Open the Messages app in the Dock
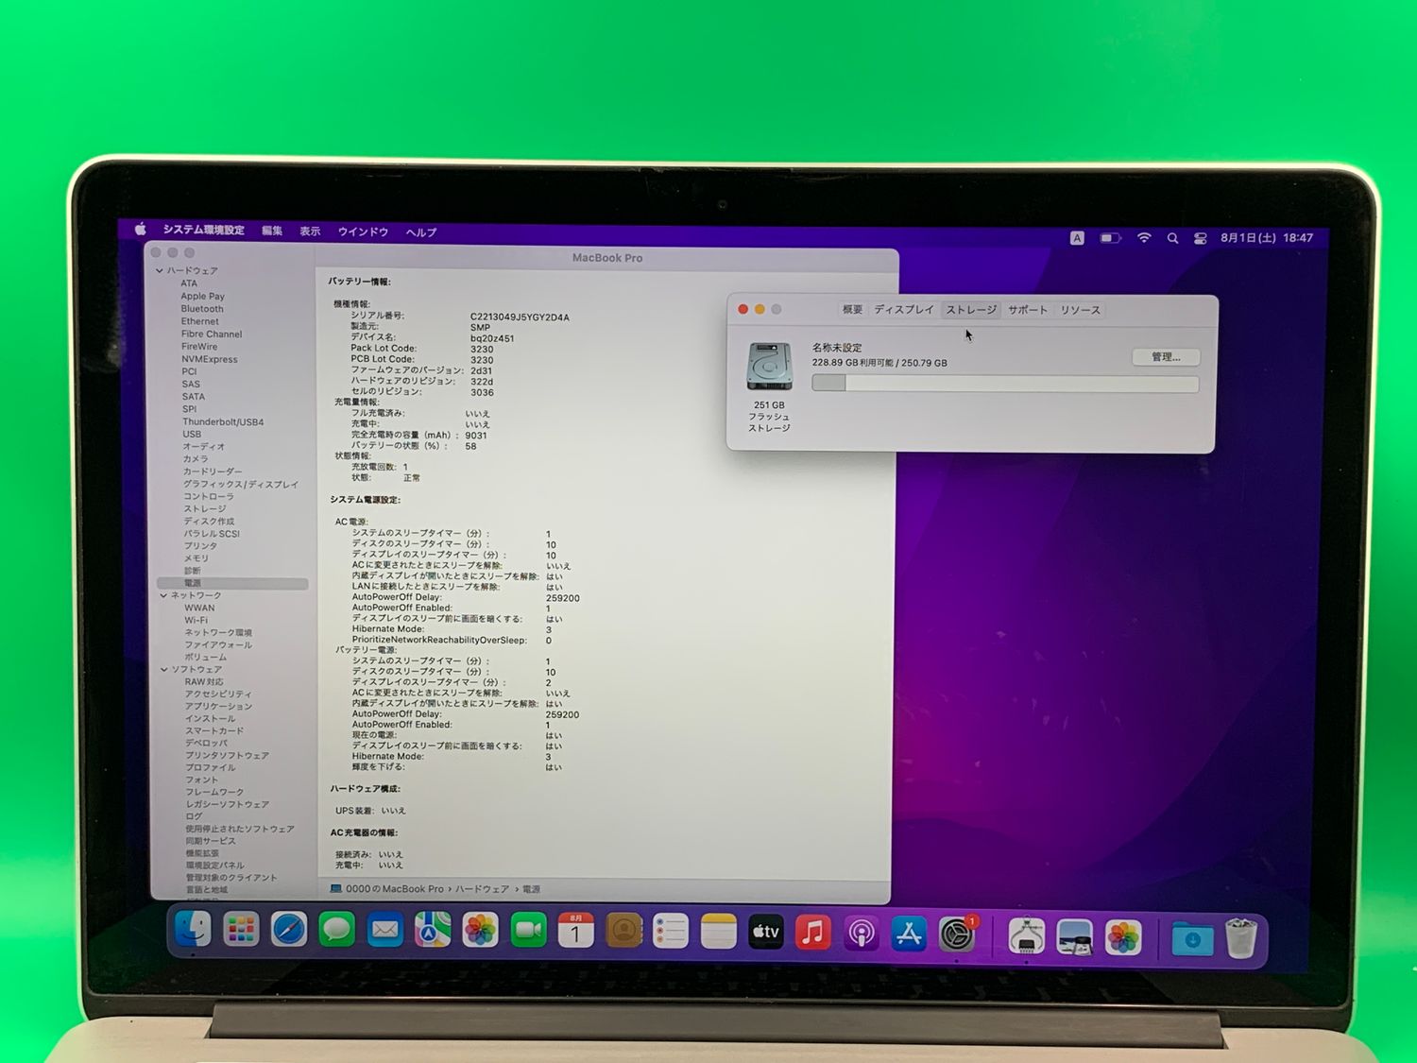The image size is (1417, 1063). coord(337,931)
